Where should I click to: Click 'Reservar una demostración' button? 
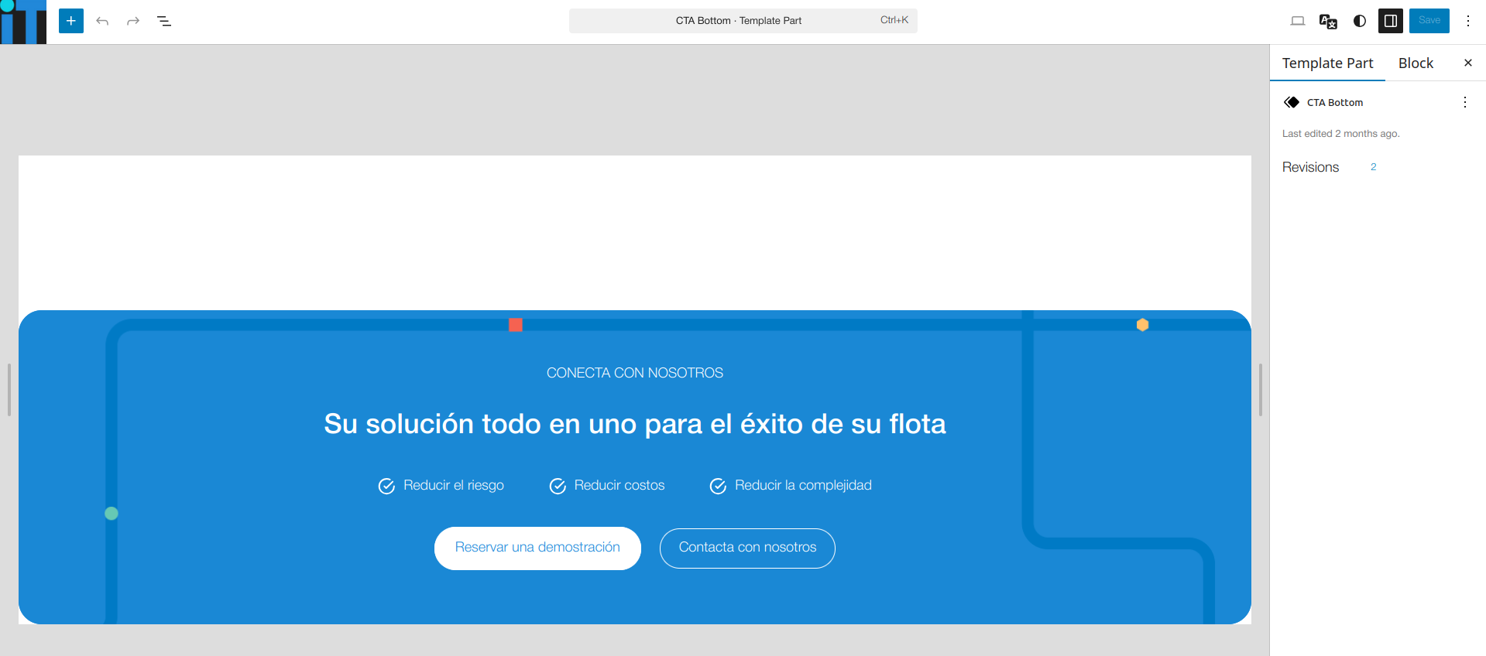[537, 548]
